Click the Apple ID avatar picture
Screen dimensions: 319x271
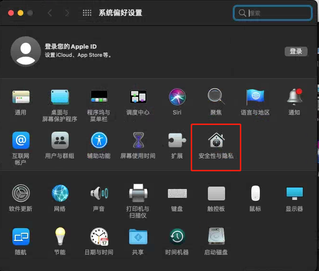click(25, 51)
